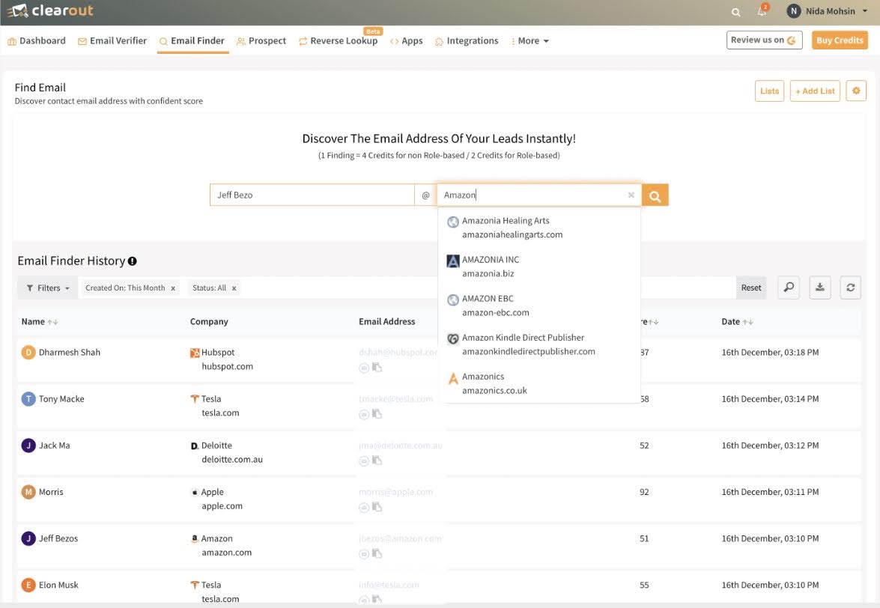Click the Amazon row email icon
880x608 pixels.
pyautogui.click(x=364, y=554)
